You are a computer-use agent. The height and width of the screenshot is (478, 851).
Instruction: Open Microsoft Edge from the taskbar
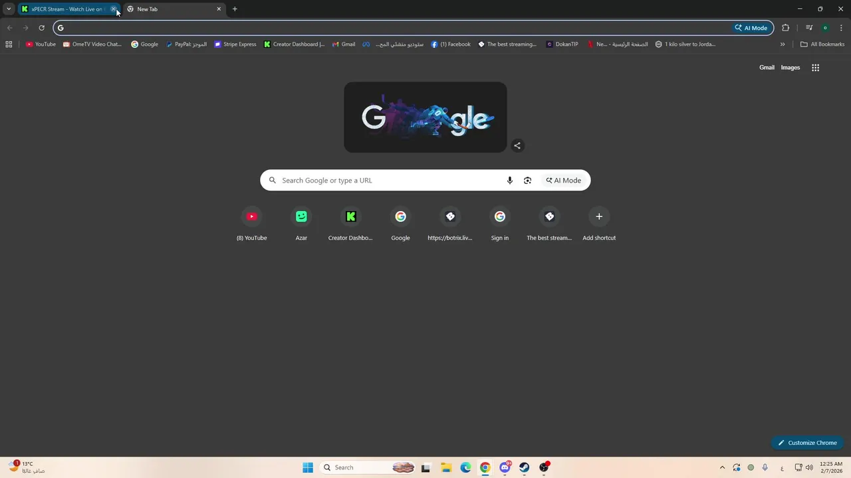click(465, 467)
